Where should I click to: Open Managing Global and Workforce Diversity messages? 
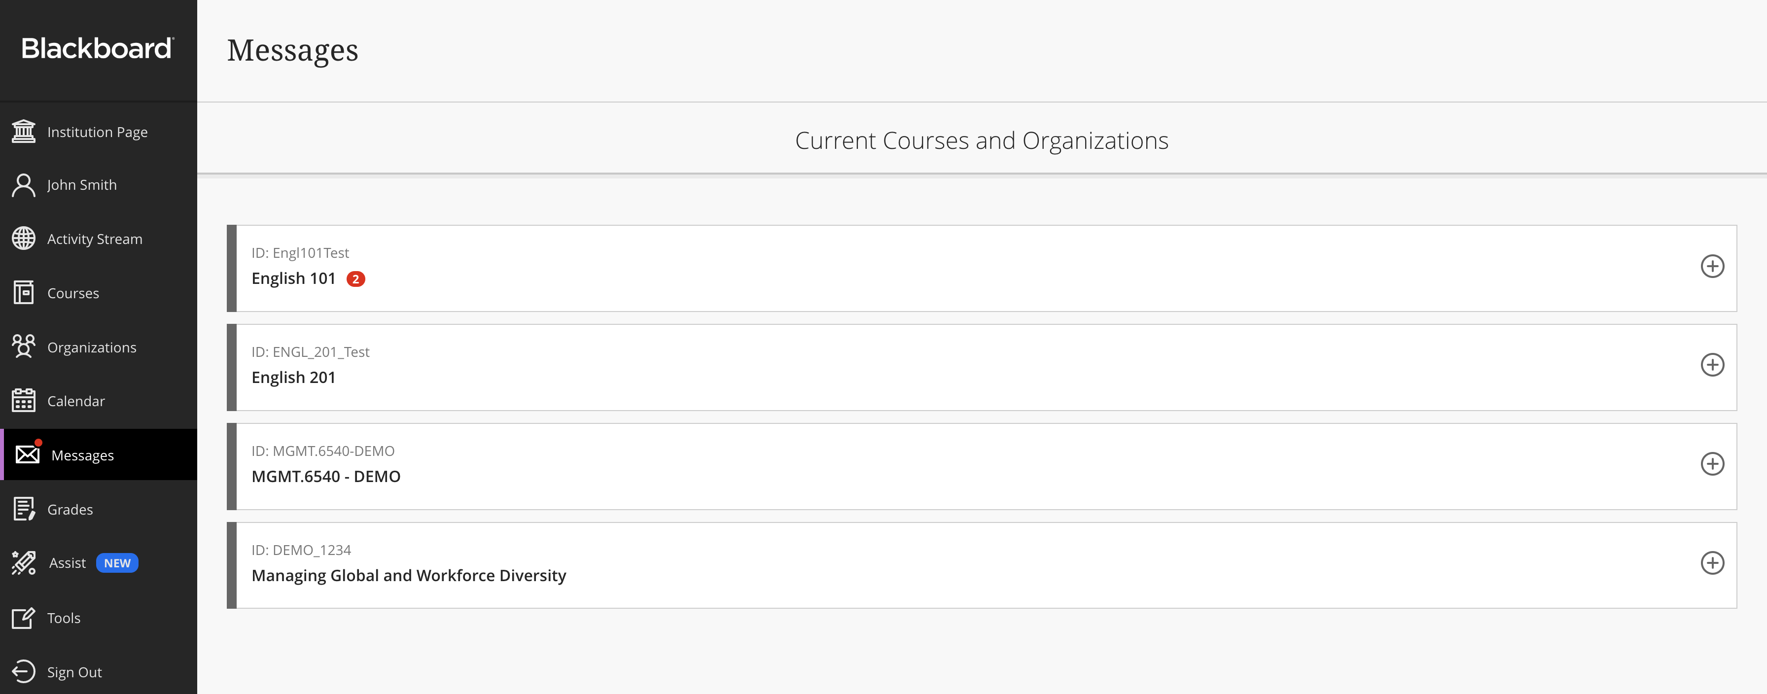coord(409,575)
